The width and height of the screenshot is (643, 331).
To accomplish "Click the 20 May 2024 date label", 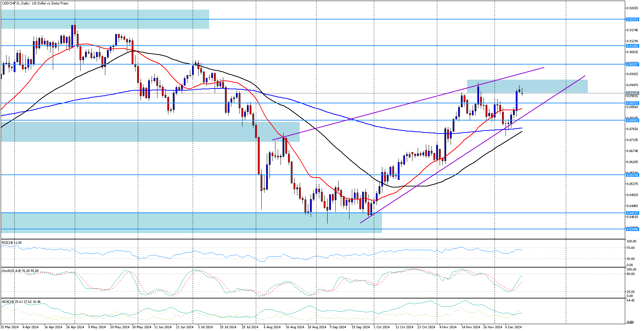I will coord(119,327).
